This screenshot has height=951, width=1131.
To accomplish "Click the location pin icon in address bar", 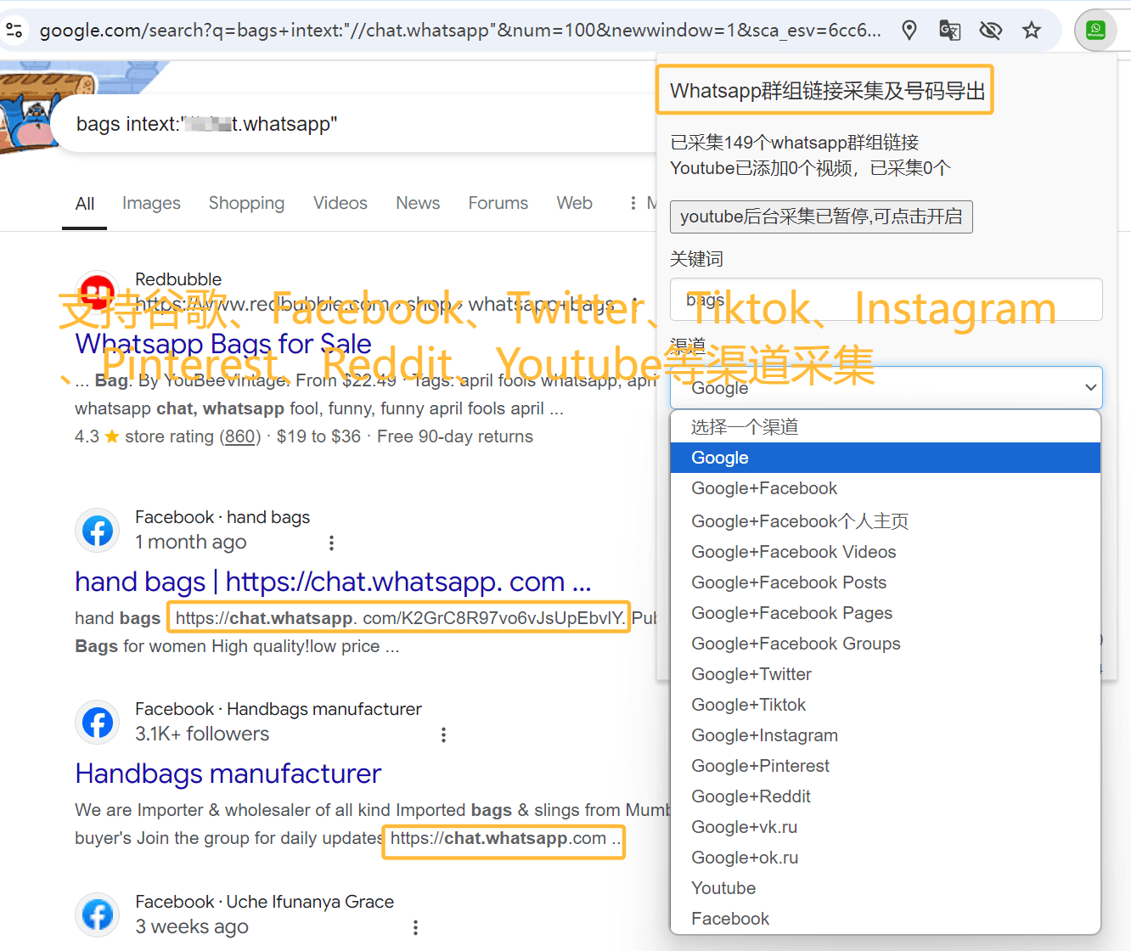I will 909,31.
